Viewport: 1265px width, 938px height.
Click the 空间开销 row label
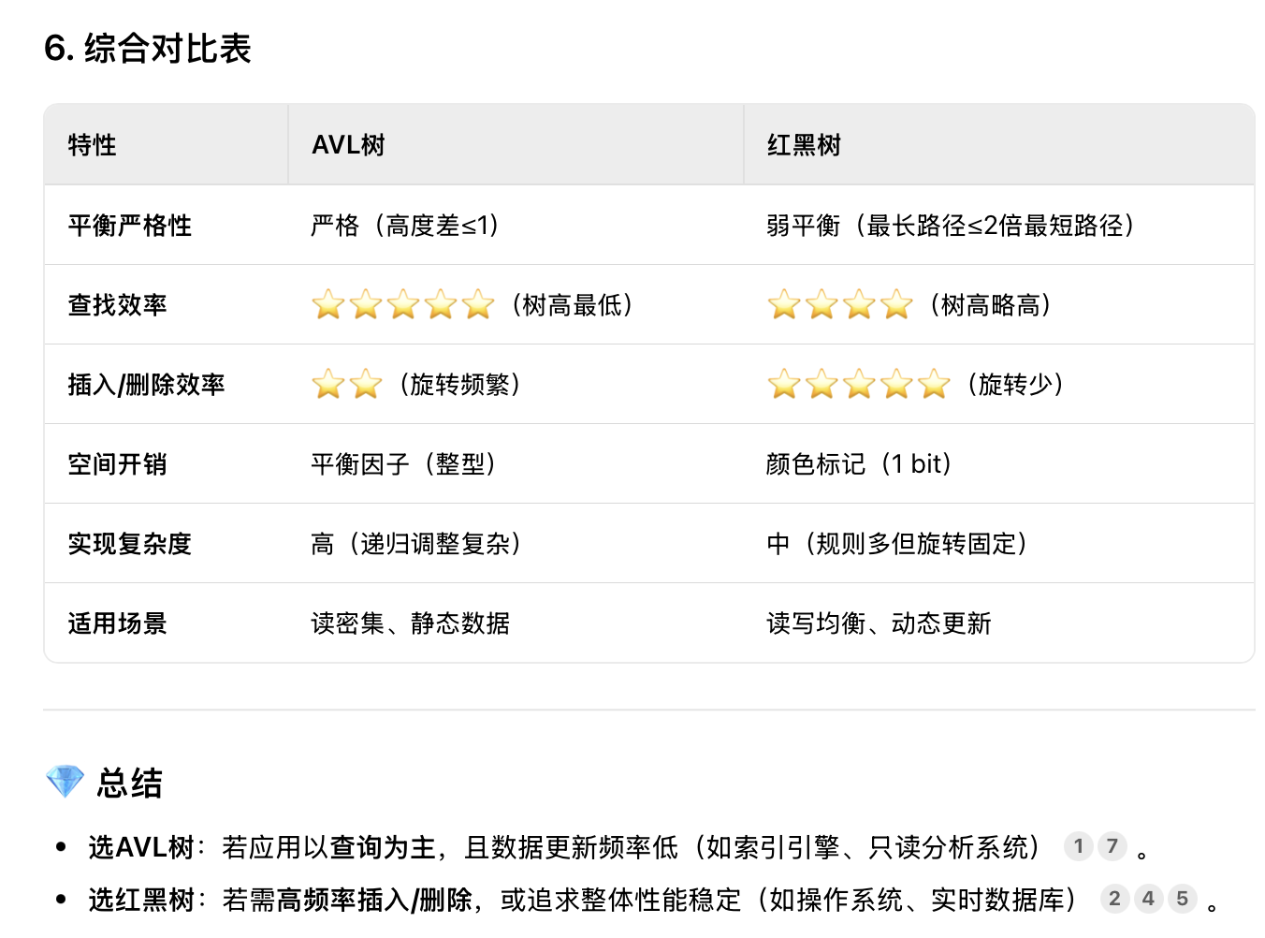tap(117, 464)
